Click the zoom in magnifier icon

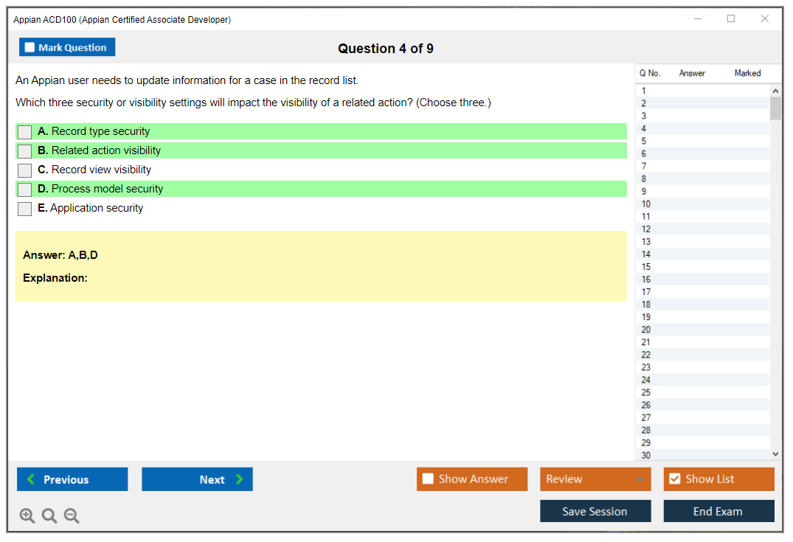click(x=27, y=516)
